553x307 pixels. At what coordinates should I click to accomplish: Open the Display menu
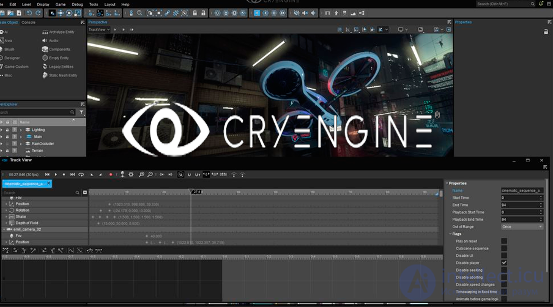pos(43,4)
